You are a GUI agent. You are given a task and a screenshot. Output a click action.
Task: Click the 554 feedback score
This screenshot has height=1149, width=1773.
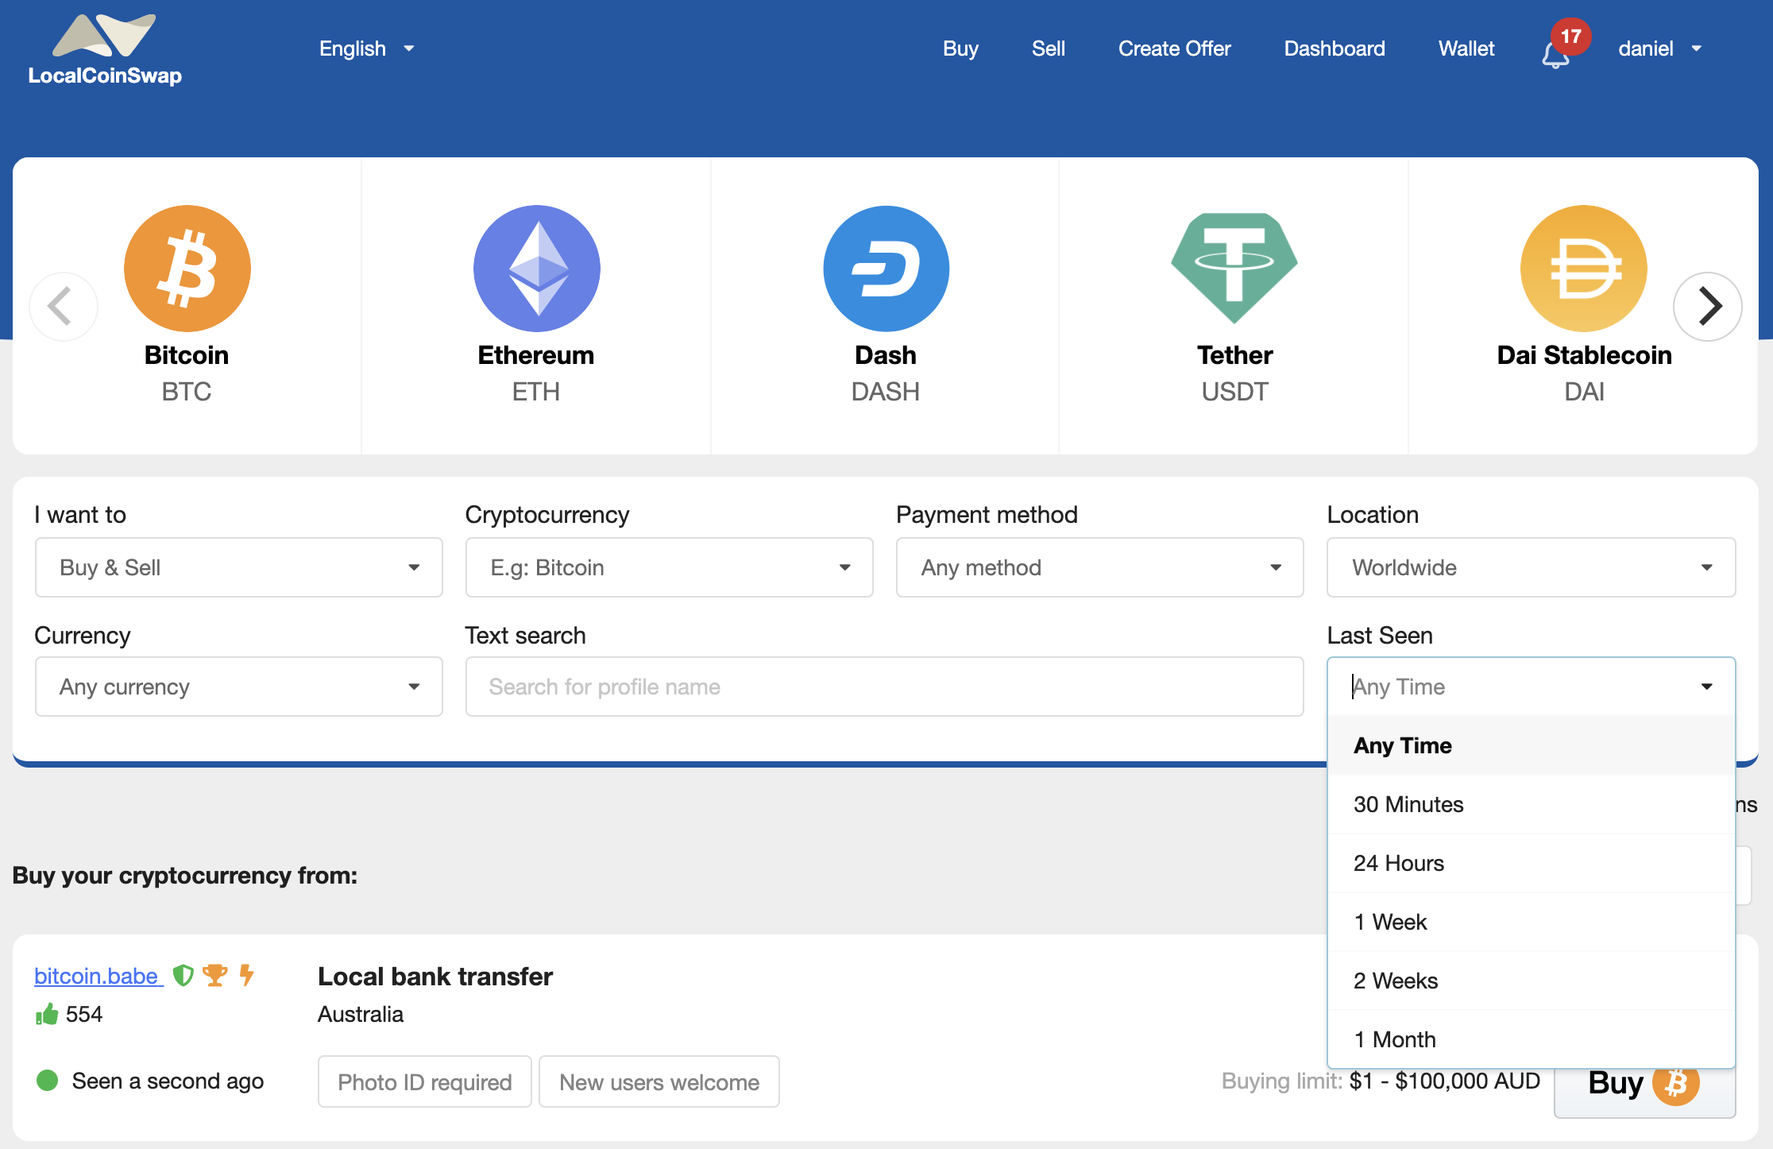[84, 1014]
